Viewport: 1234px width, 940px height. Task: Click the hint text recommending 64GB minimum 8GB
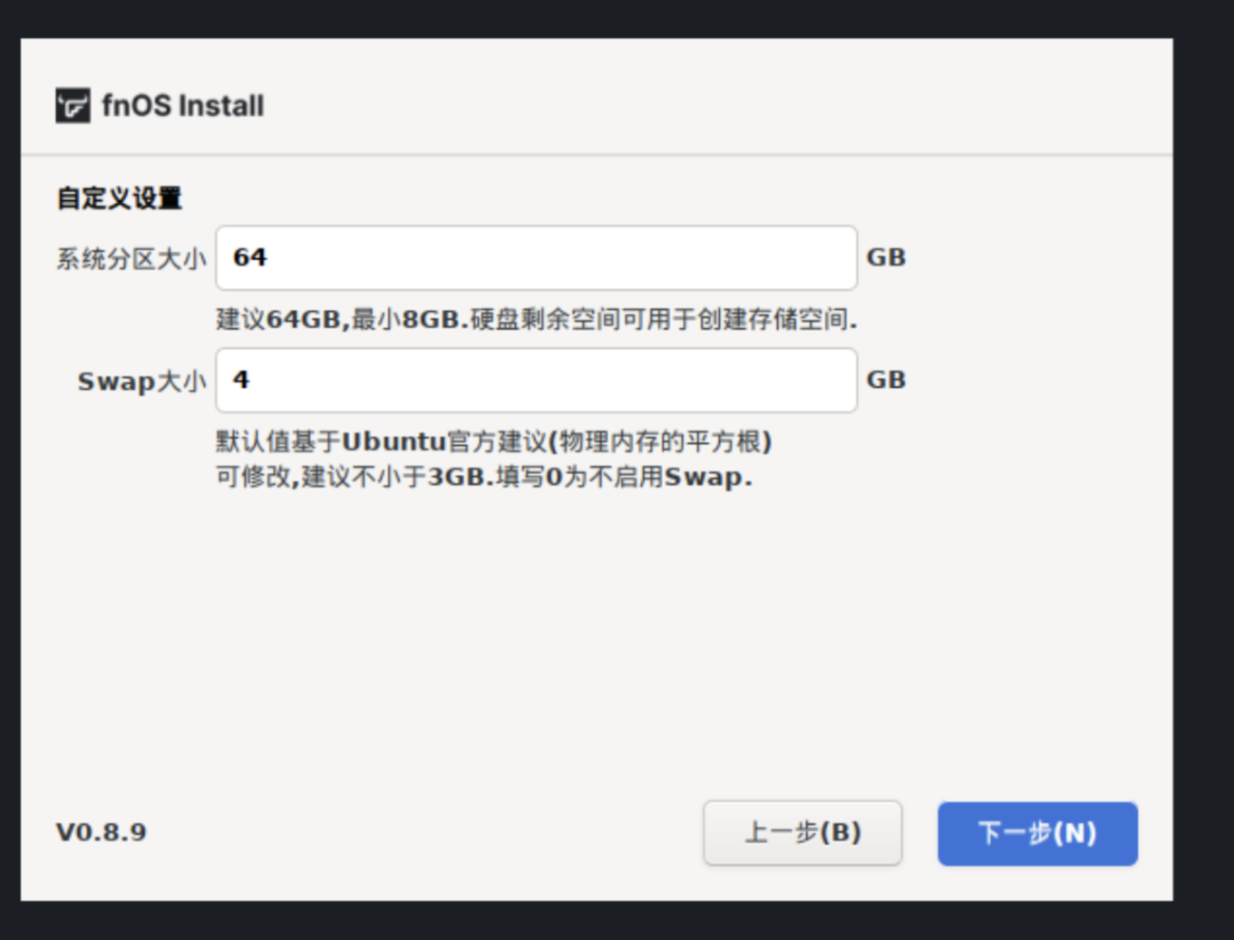click(536, 320)
